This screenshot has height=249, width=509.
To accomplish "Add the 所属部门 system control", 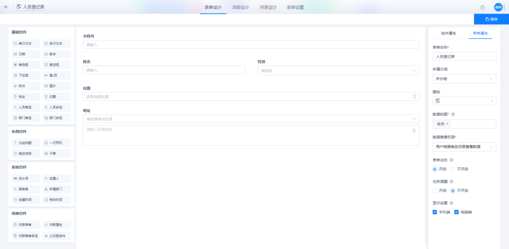I will click(x=57, y=189).
